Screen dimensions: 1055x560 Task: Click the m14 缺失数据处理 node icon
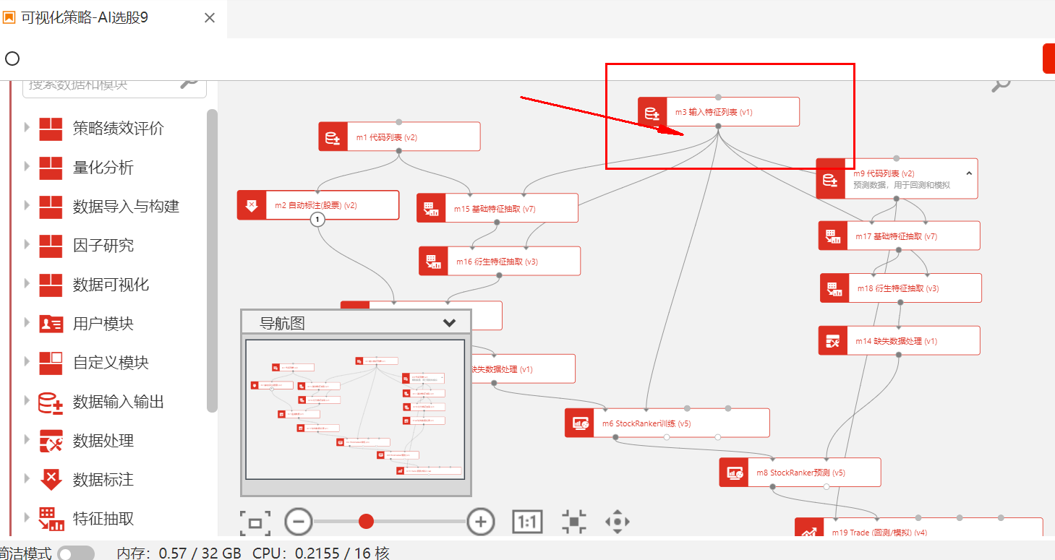(833, 340)
